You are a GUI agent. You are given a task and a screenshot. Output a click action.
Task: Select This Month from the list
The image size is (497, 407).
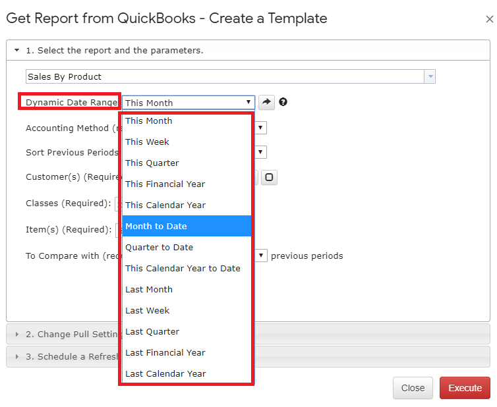coord(187,121)
